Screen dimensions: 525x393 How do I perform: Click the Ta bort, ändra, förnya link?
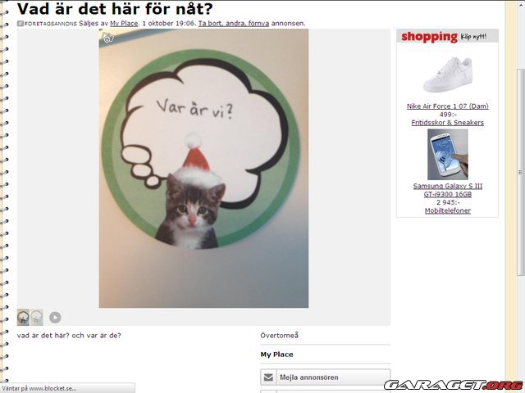[234, 24]
